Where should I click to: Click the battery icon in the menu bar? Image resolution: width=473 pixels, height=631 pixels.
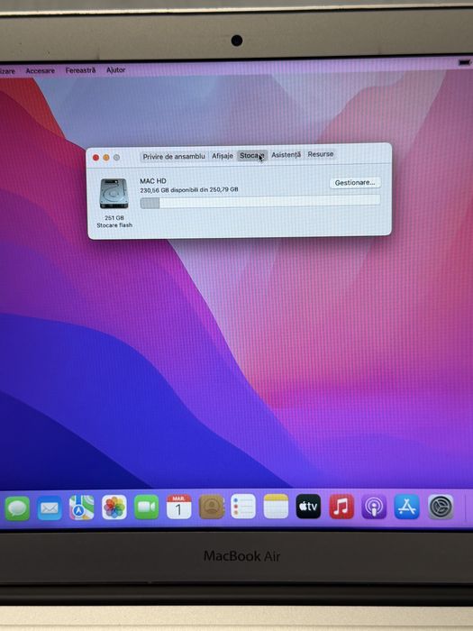(x=464, y=62)
